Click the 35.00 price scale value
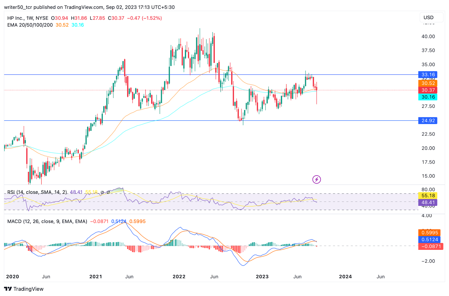Image resolution: width=449 pixels, height=296 pixels. (x=428, y=64)
